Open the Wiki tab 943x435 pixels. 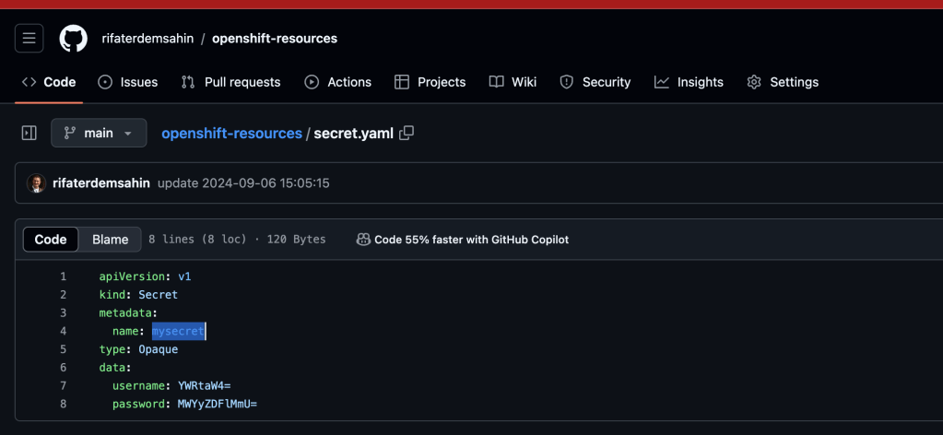point(513,82)
